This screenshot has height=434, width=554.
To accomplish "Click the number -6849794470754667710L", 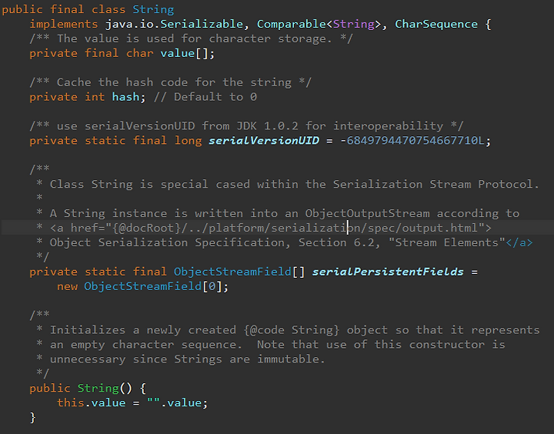I will tap(412, 141).
